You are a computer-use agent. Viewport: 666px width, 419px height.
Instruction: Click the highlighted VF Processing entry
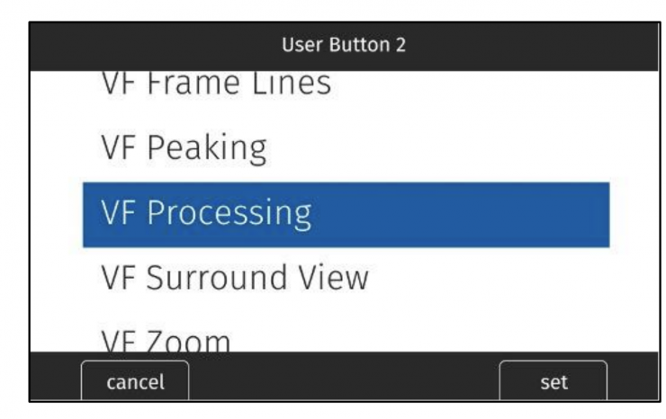346,214
